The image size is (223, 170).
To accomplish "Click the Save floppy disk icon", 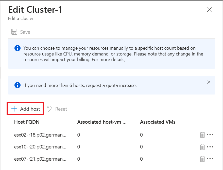I will click(14, 32).
